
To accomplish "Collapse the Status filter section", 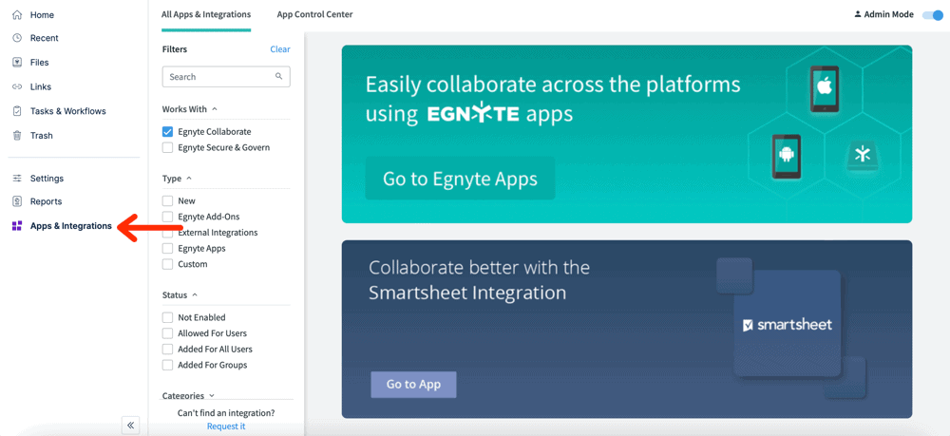I will 195,295.
